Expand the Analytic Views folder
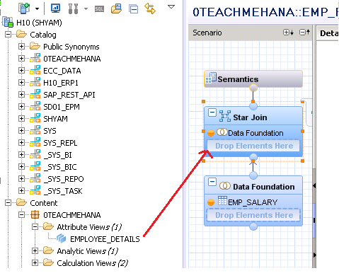 pos(35,250)
